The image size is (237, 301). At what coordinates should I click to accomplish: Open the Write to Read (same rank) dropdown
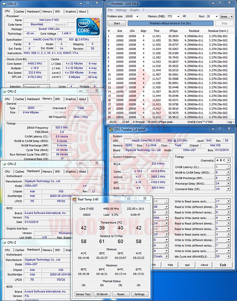228,201
